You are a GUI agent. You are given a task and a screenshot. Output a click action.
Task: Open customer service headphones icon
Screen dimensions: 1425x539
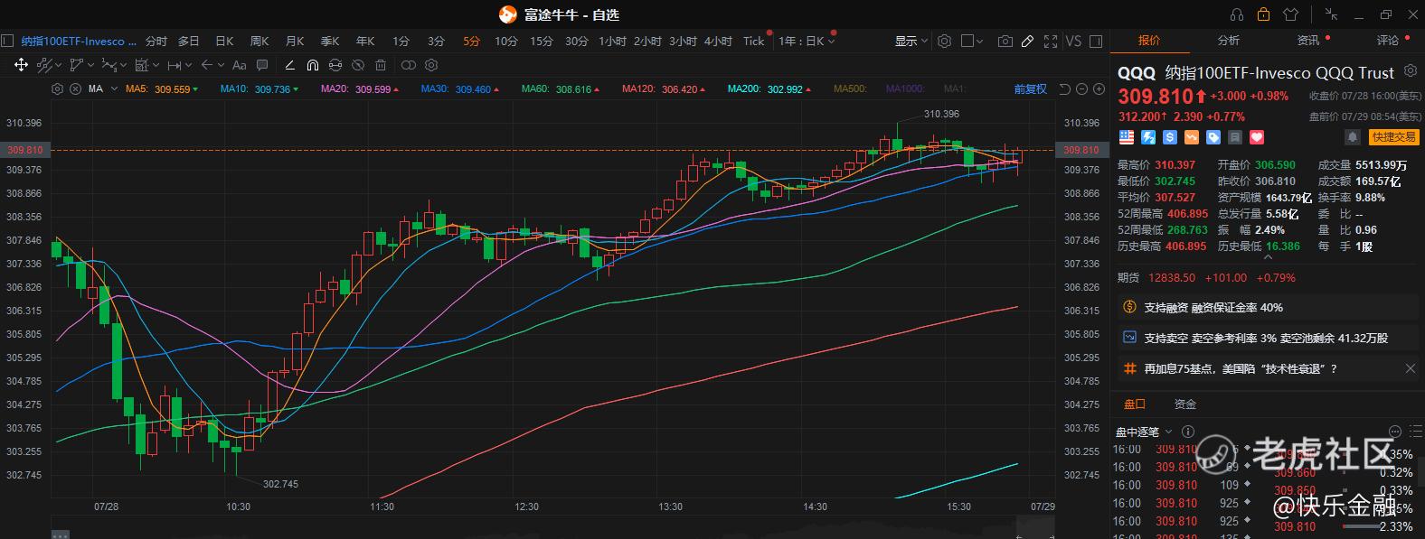1237,14
